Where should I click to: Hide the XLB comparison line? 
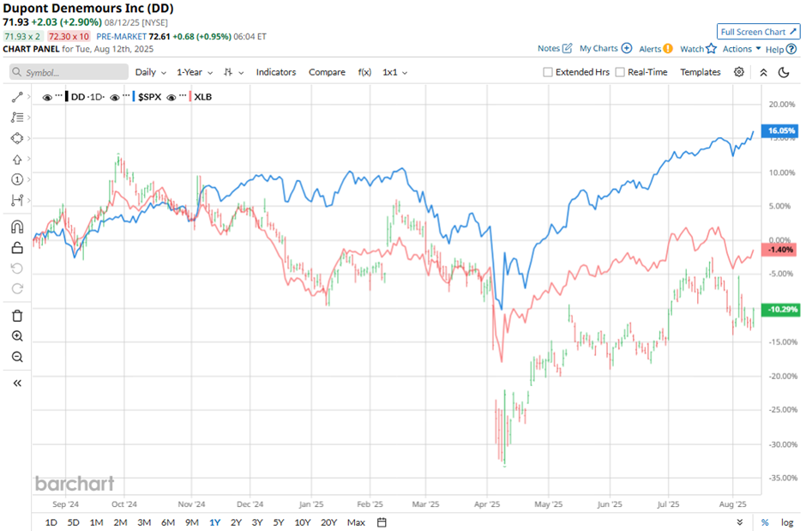[171, 97]
